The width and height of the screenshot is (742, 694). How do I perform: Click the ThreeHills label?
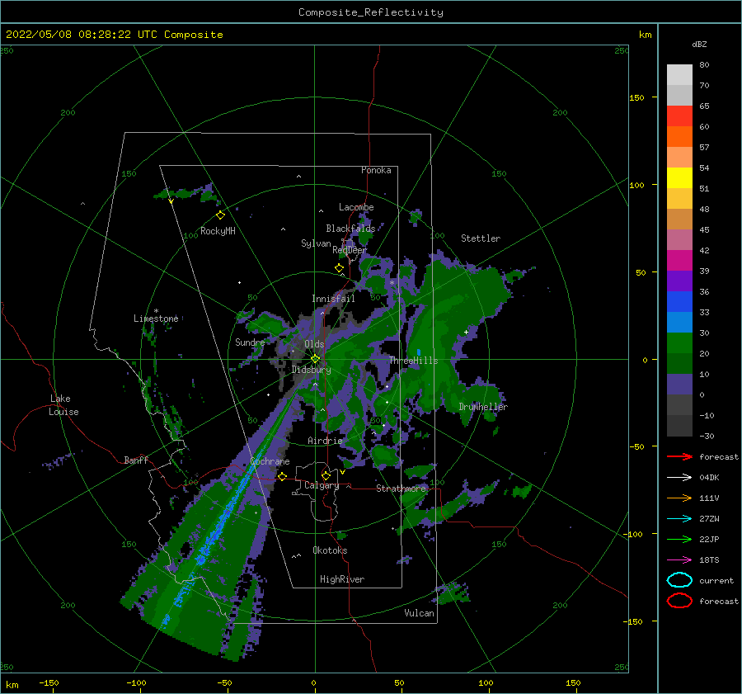(x=414, y=361)
